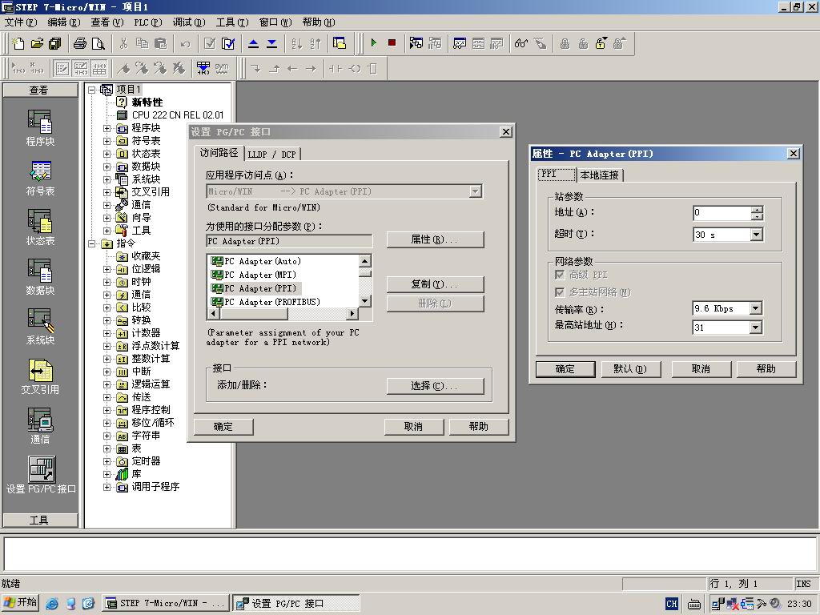Switch to the 本地连接 tab
820x615 pixels.
(x=599, y=175)
